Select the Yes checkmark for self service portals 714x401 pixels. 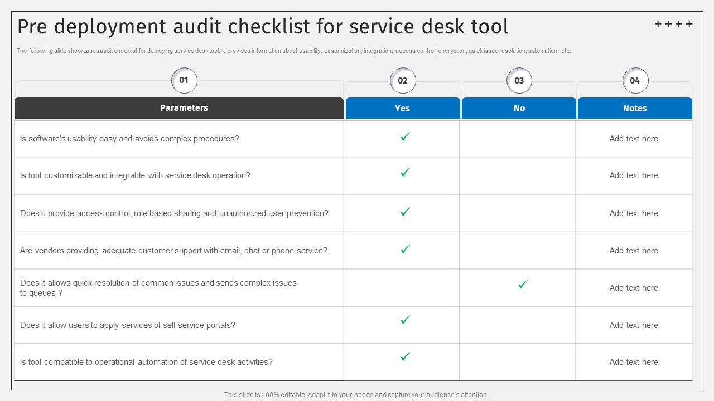click(x=405, y=320)
